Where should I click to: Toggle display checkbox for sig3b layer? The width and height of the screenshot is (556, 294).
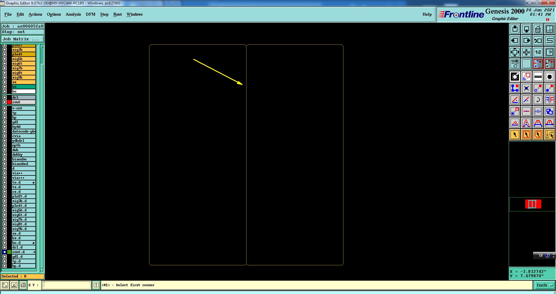click(5, 50)
